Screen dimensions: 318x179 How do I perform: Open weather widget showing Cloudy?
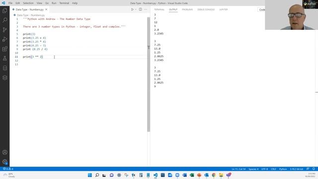pos(9,175)
